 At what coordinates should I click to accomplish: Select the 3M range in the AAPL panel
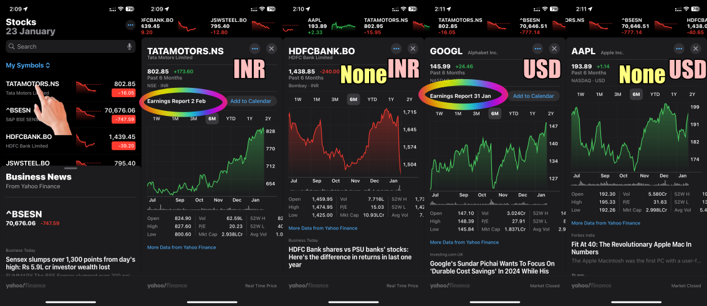tap(618, 94)
